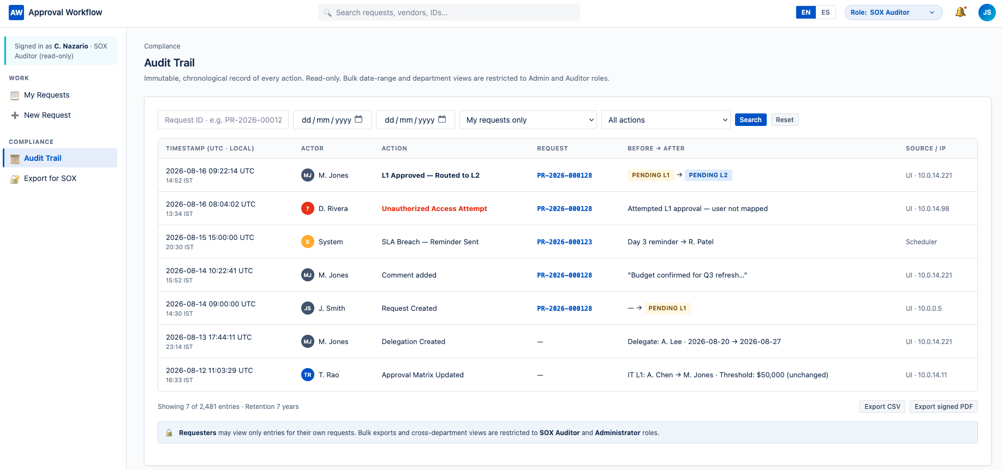
Task: Open request PR-2026-000123 link
Action: coord(564,242)
